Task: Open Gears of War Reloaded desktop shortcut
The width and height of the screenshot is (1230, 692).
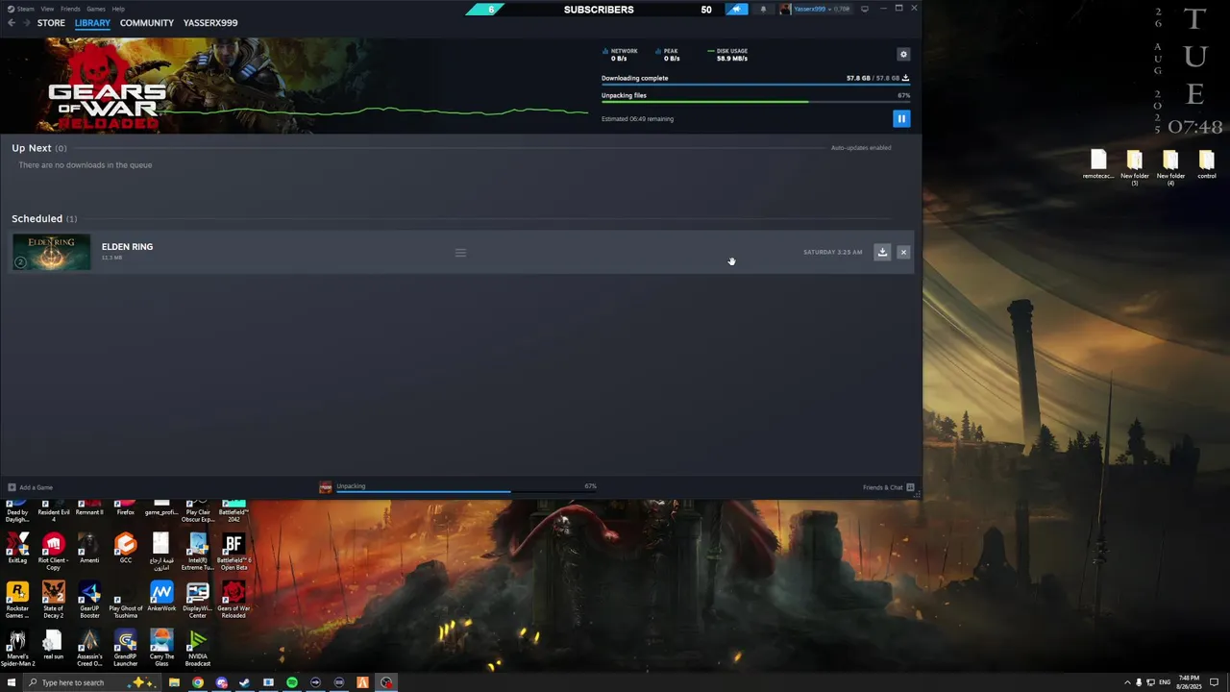Action: [234, 600]
